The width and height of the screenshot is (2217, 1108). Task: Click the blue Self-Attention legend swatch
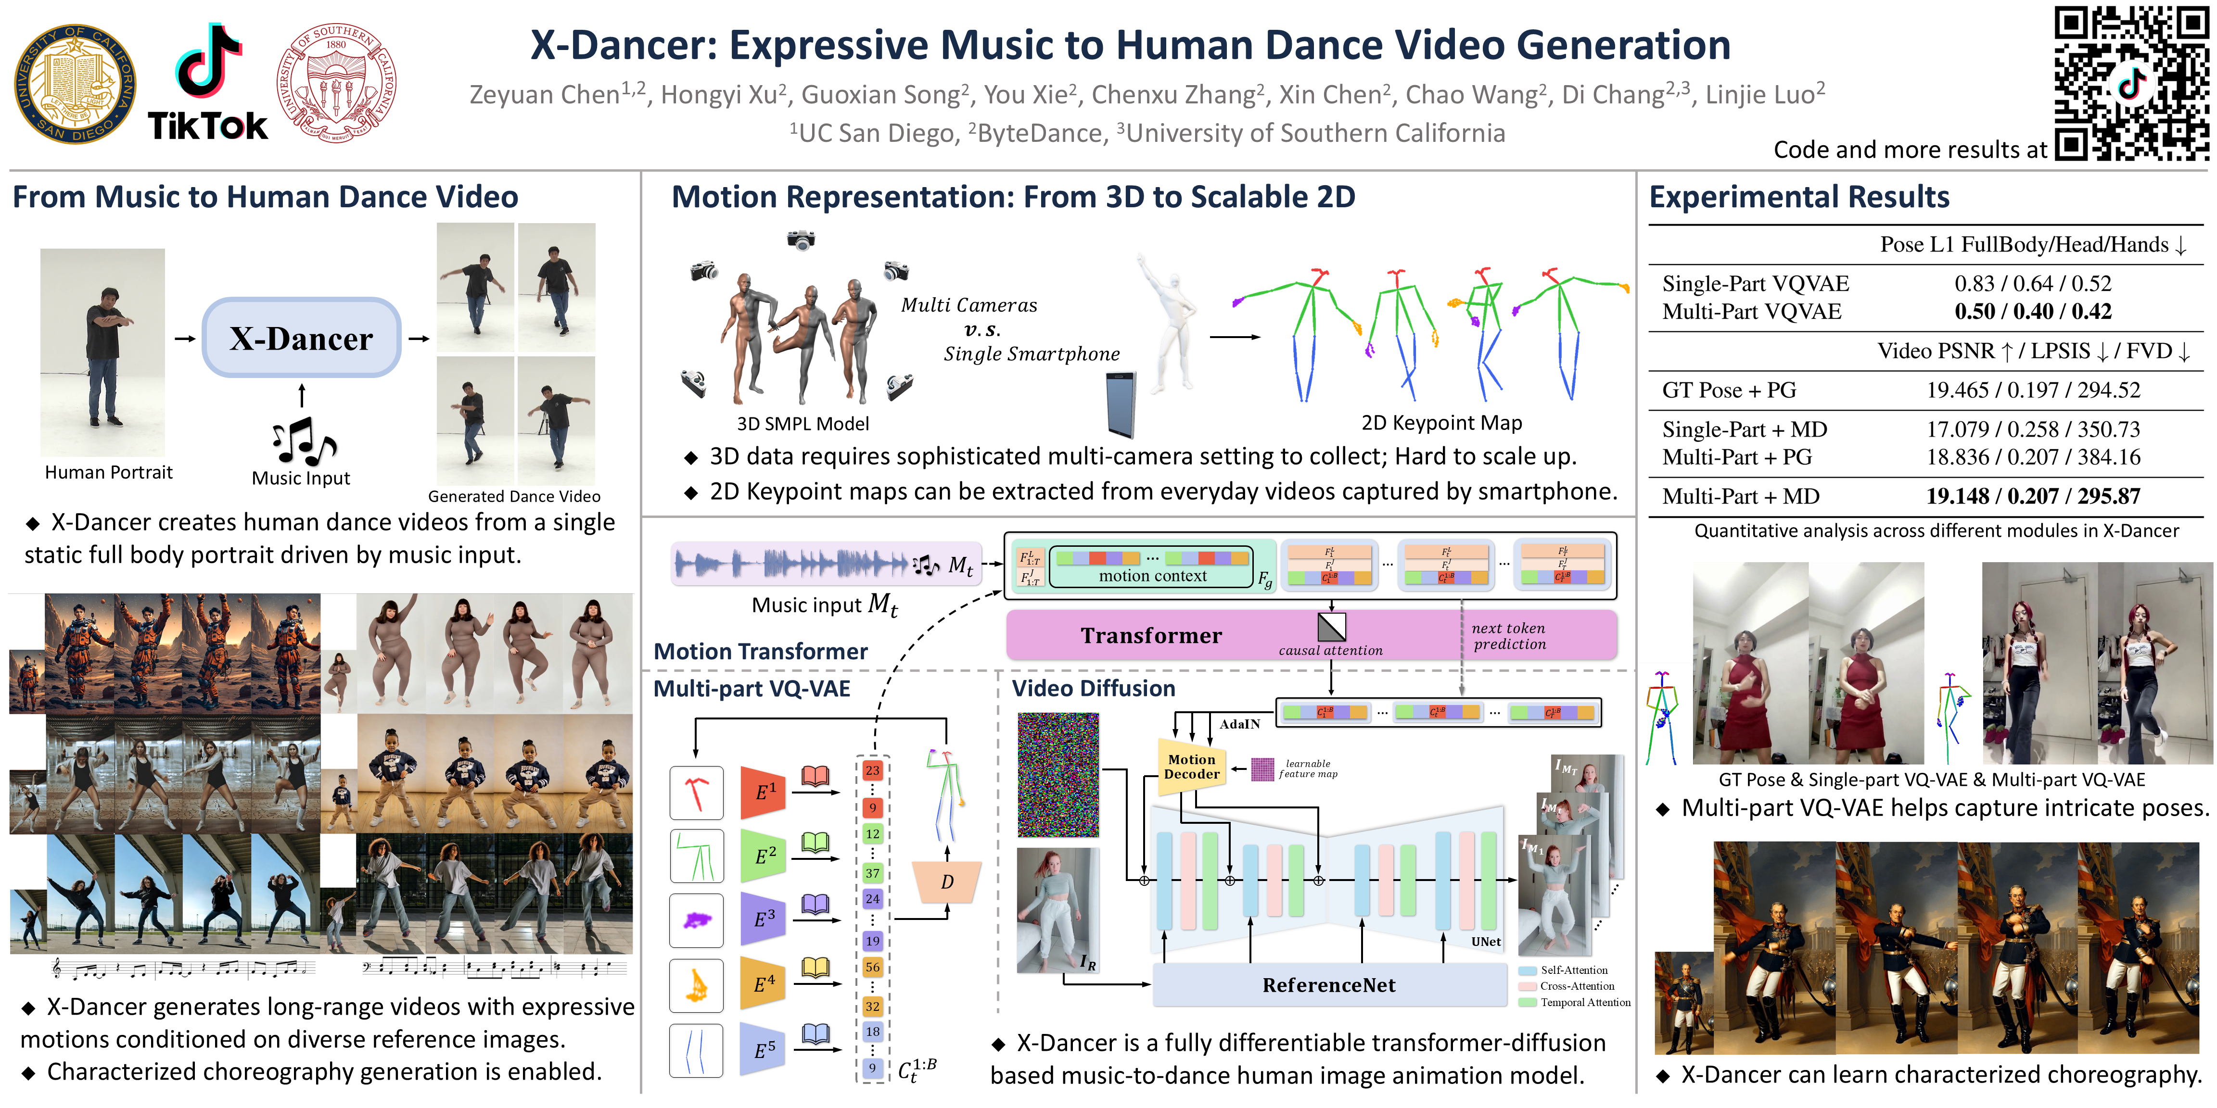[x=1528, y=970]
